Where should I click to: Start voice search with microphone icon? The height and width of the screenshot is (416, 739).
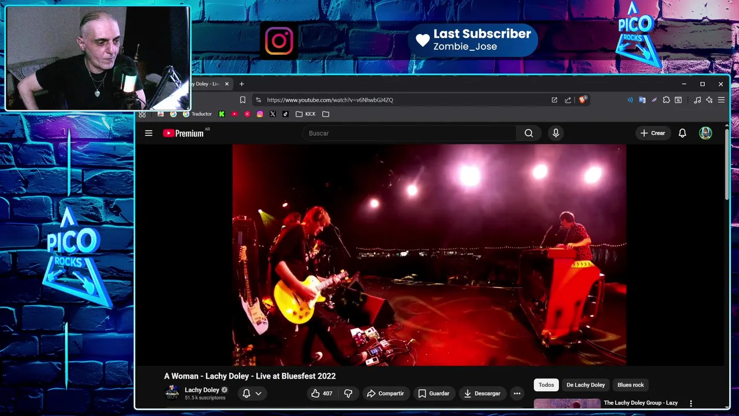(x=555, y=133)
